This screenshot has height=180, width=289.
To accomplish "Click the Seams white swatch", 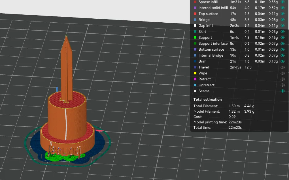I will [x=195, y=91].
